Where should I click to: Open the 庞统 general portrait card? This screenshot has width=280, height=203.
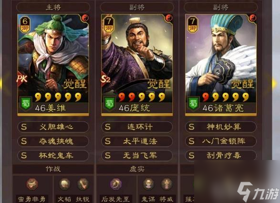(137, 65)
